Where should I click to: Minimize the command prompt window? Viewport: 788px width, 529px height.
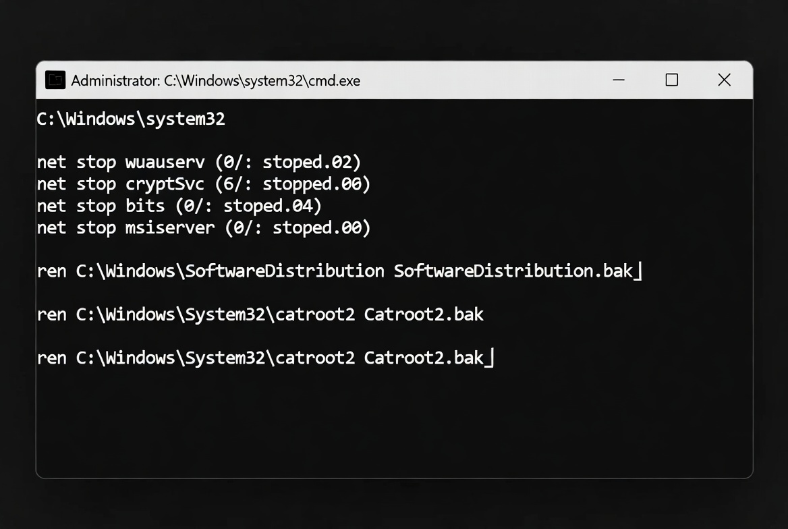point(619,80)
